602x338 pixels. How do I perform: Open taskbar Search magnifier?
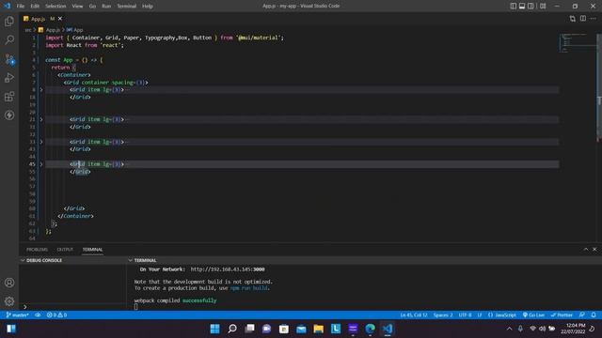coord(232,329)
